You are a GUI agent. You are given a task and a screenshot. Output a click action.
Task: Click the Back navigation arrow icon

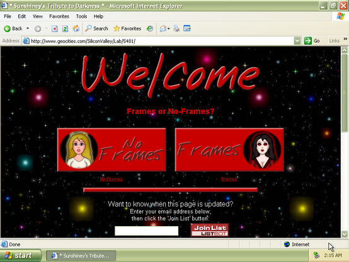(x=7, y=28)
